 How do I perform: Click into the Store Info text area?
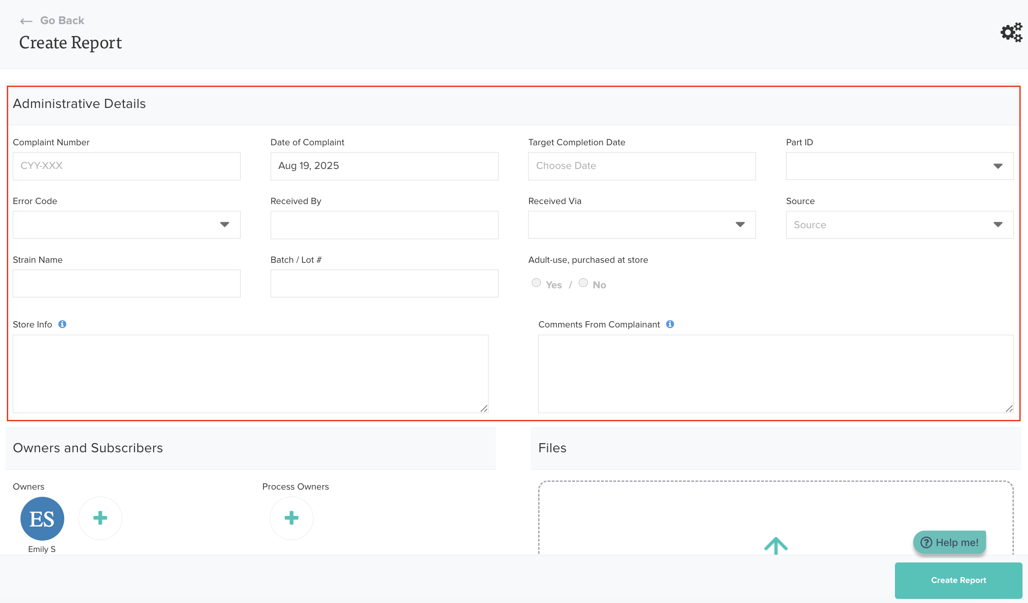click(x=251, y=374)
